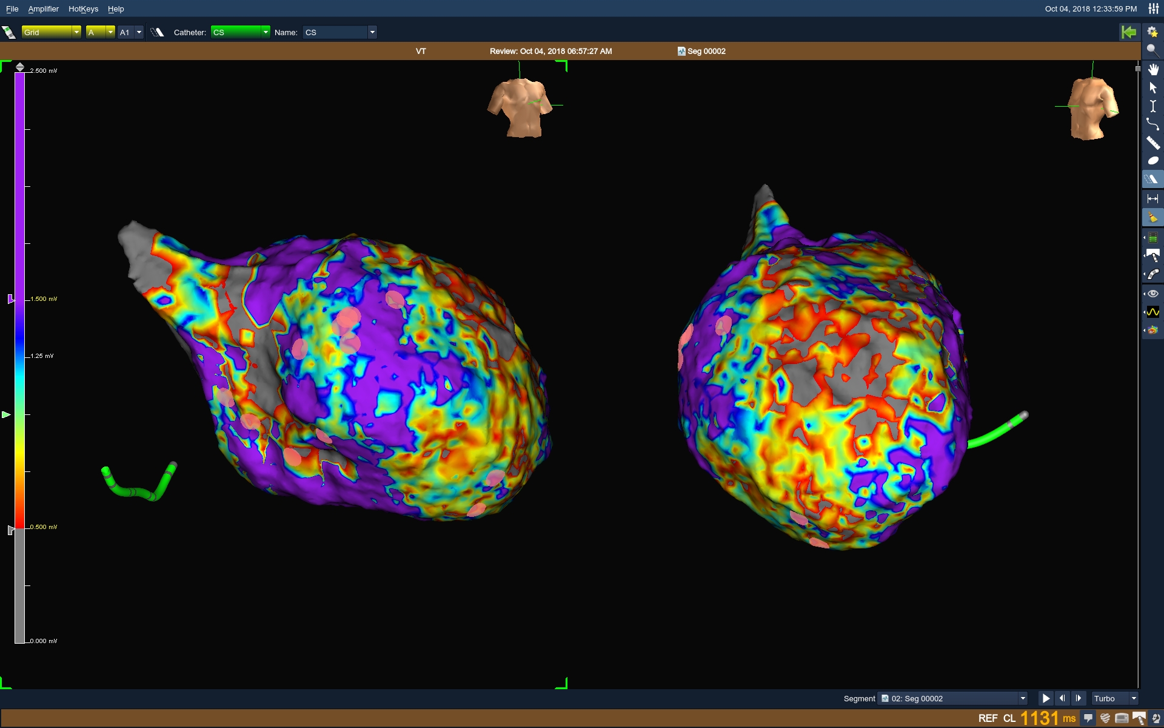Expand the Turbo speed dropdown
The width and height of the screenshot is (1164, 728).
point(1133,698)
